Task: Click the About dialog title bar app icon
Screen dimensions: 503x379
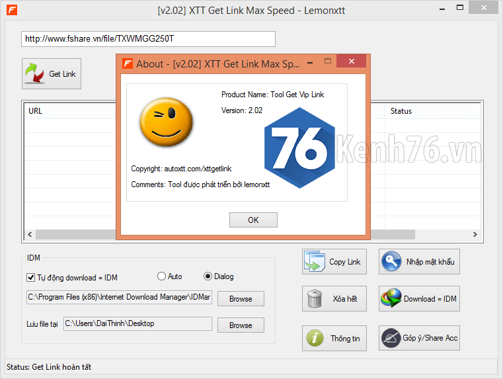Action: coord(128,63)
